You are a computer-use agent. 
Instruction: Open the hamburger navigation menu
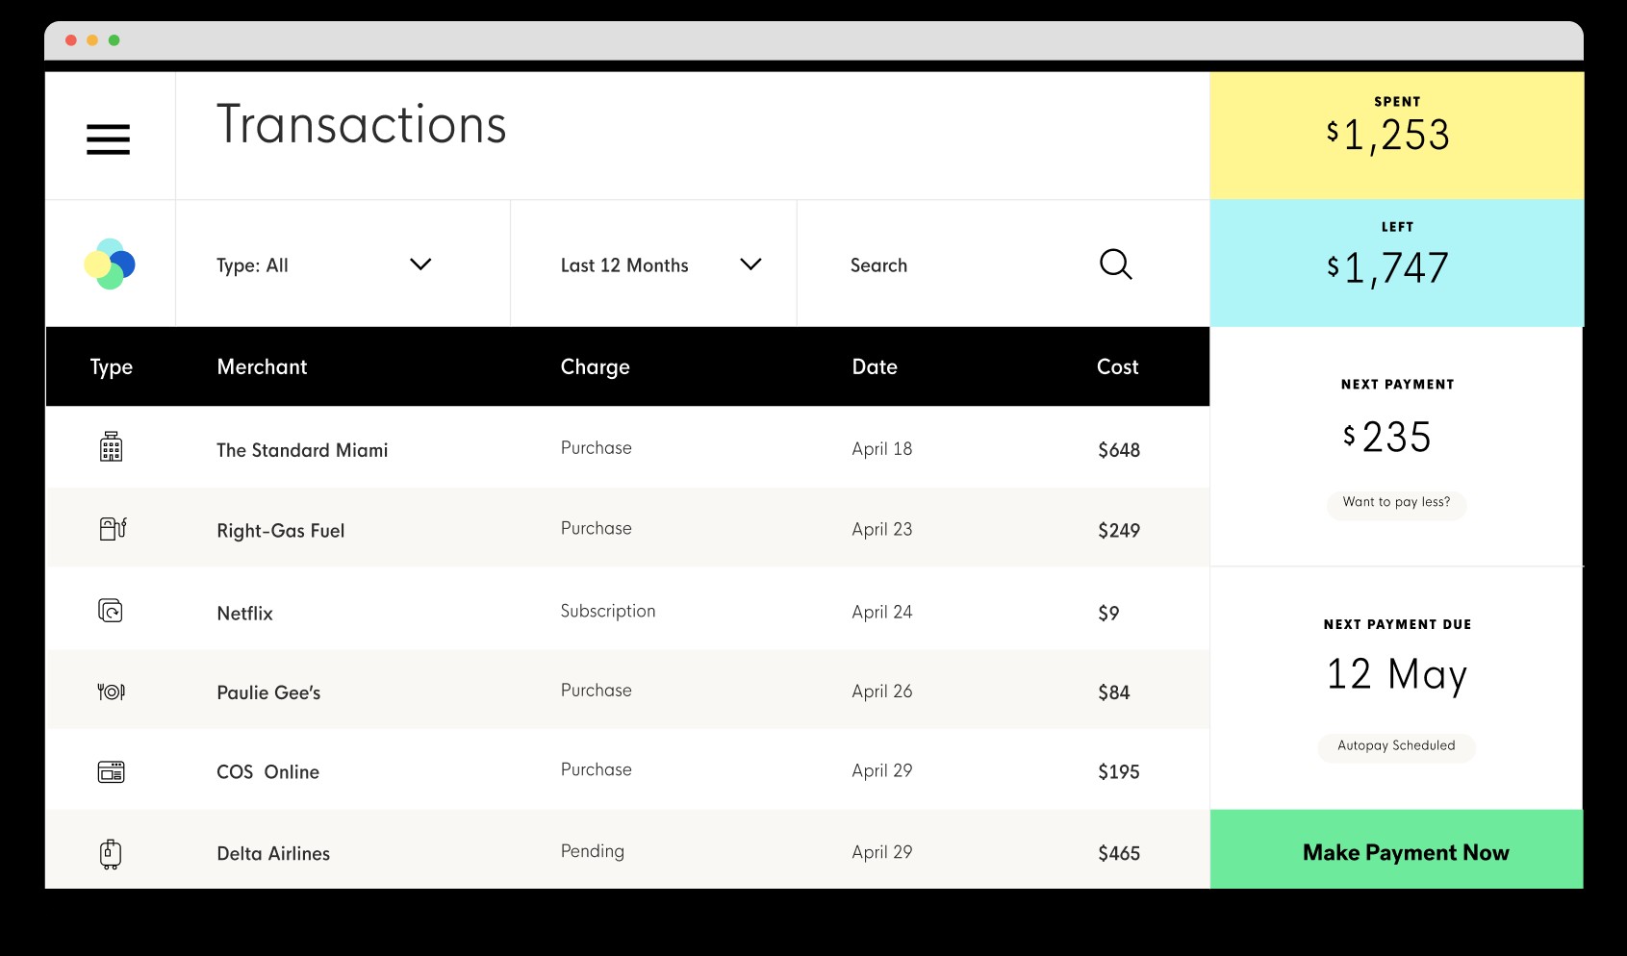(x=107, y=138)
